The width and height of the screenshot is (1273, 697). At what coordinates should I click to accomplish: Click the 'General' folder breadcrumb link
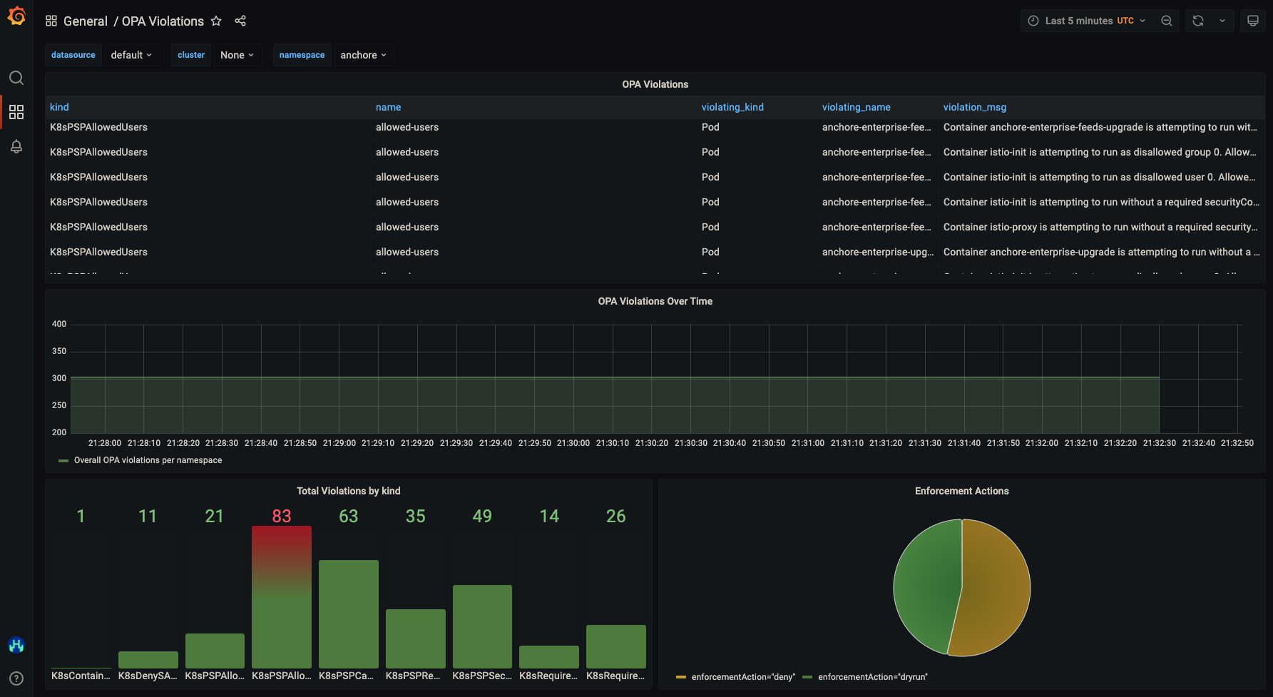(x=85, y=21)
